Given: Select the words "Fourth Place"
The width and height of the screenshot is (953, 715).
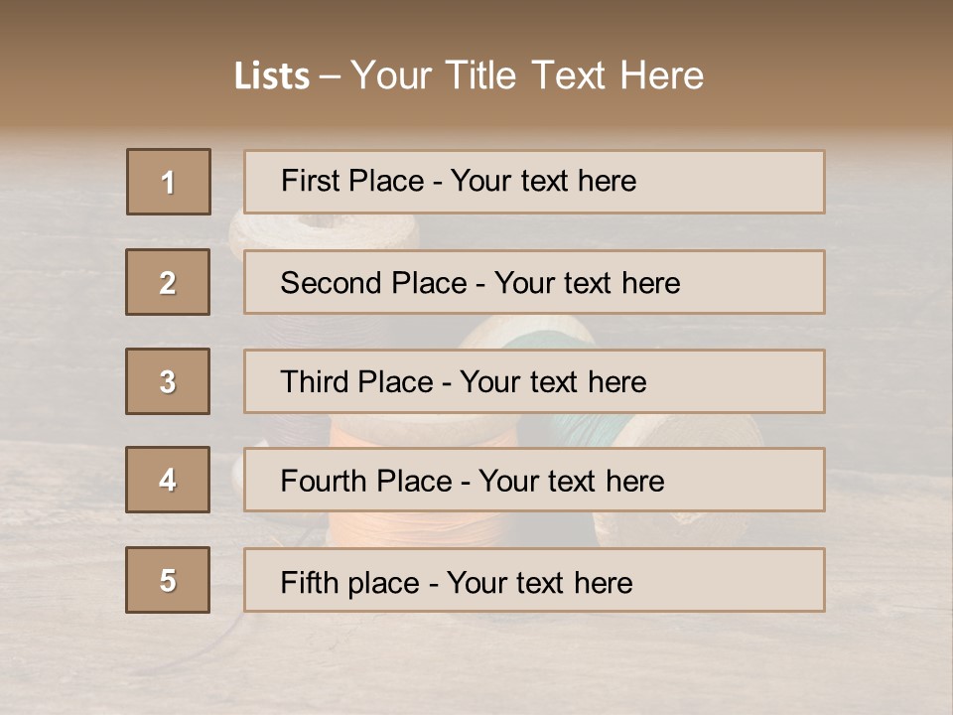Looking at the screenshot, I should 366,481.
